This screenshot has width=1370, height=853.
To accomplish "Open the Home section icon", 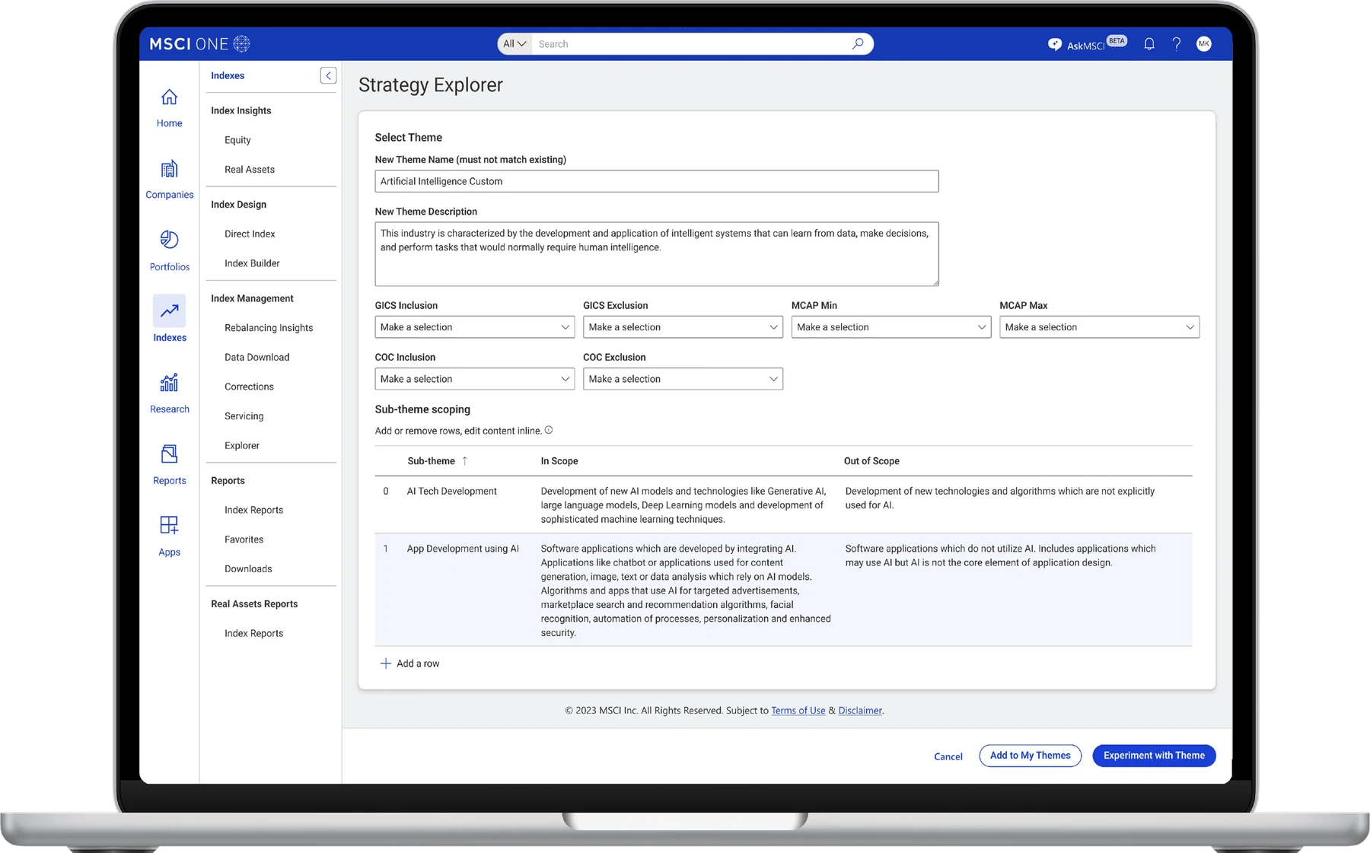I will click(x=169, y=97).
